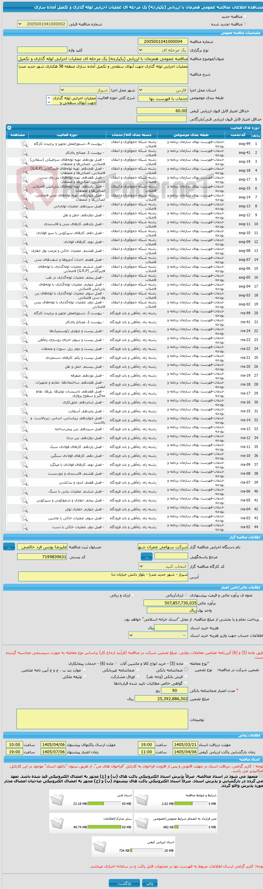This screenshot has height=889, width=263.
Task: Open view icon for row rra-41
Action: coord(23,322)
